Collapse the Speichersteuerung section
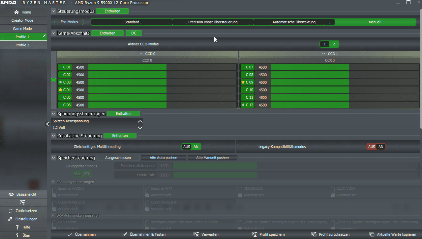 pos(54,158)
